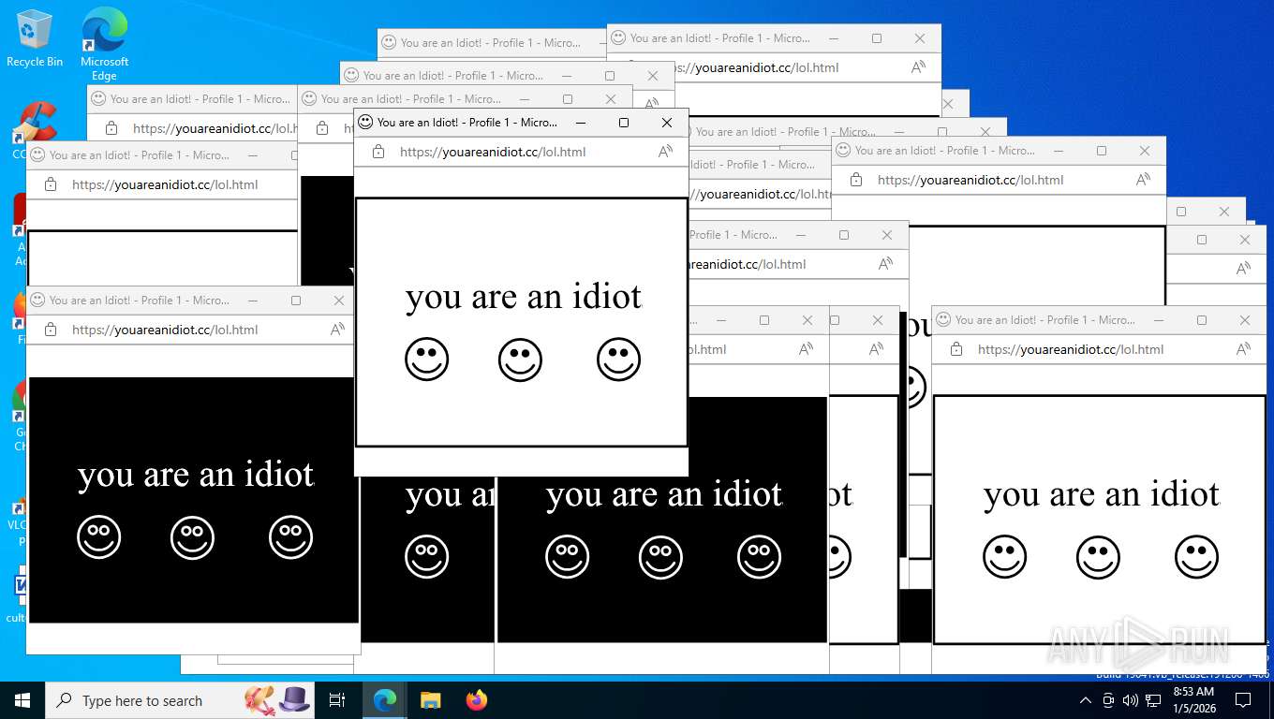The image size is (1274, 719).
Task: Minimize the lower-right white-page window
Action: point(1159,320)
